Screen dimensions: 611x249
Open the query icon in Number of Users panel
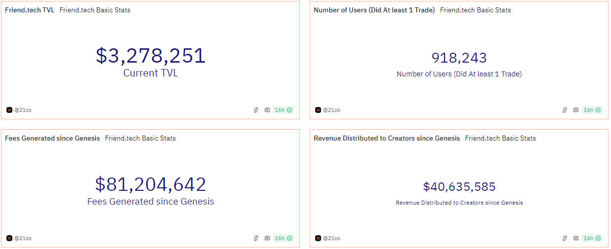click(x=565, y=110)
